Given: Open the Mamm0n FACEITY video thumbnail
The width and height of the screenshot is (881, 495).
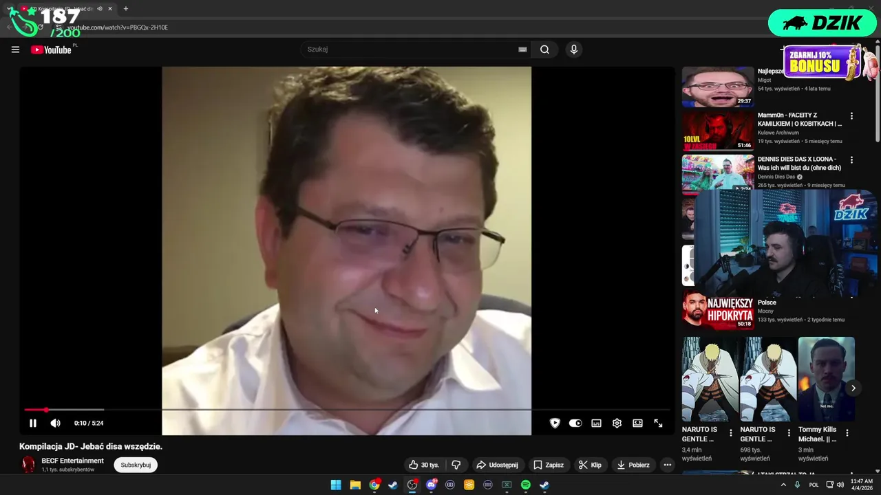Looking at the screenshot, I should (x=718, y=131).
